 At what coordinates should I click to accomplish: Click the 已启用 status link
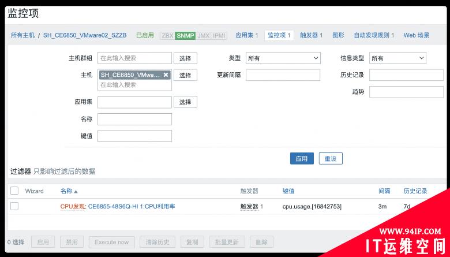pyautogui.click(x=145, y=35)
